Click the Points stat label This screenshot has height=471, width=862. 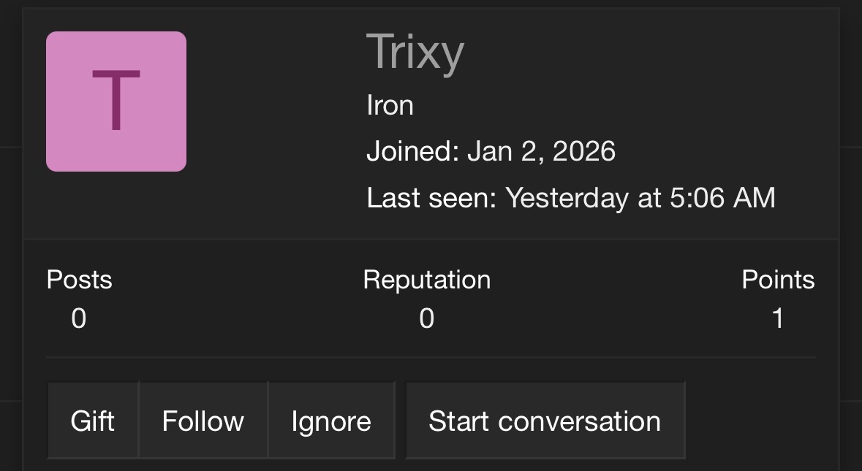click(778, 280)
